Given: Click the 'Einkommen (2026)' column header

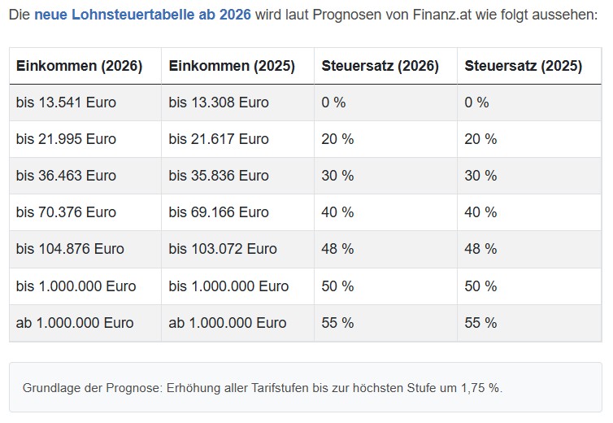Looking at the screenshot, I should tap(79, 66).
